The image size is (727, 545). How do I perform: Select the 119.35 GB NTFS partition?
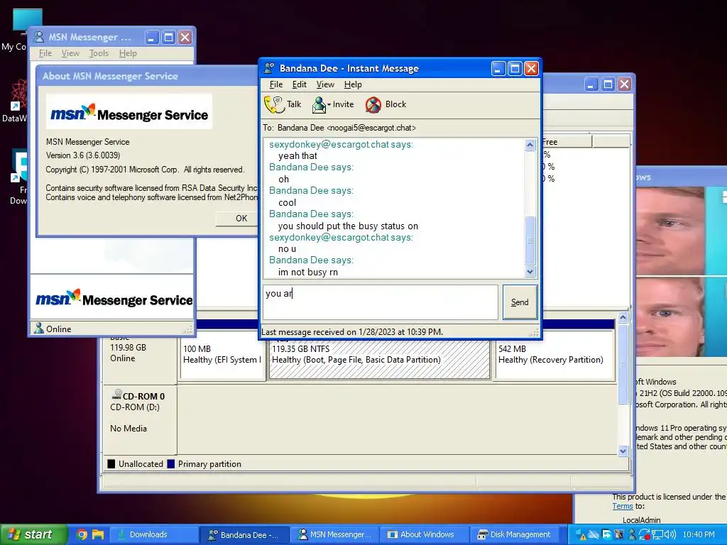click(x=379, y=359)
